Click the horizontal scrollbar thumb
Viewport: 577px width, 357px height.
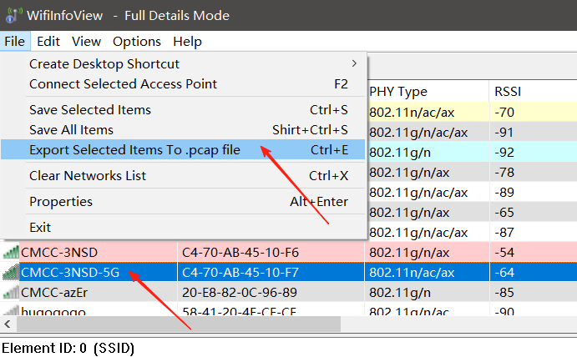pyautogui.click(x=179, y=324)
